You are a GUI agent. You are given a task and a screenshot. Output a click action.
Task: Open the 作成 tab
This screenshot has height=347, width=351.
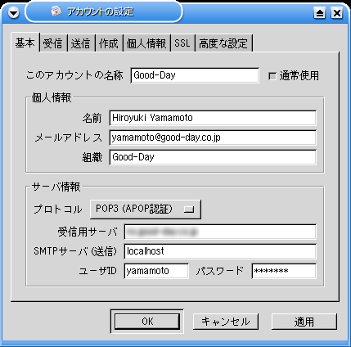click(x=109, y=43)
